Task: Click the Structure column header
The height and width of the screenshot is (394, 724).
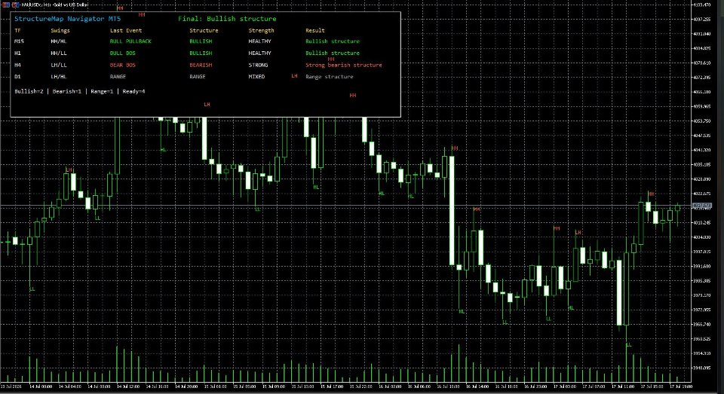Action: 204,30
